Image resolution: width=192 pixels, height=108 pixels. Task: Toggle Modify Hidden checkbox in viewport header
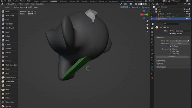coord(27,7)
